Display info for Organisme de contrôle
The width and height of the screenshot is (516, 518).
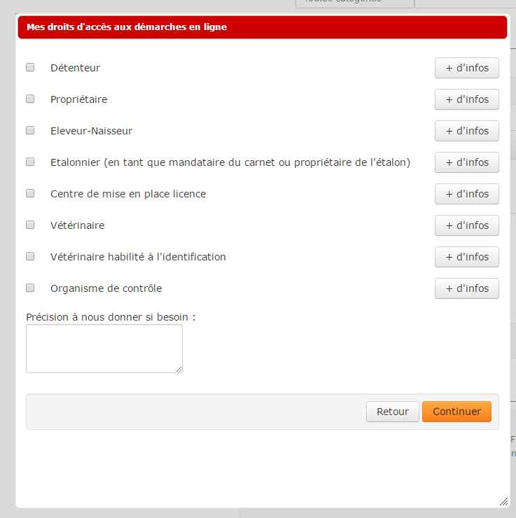[466, 288]
